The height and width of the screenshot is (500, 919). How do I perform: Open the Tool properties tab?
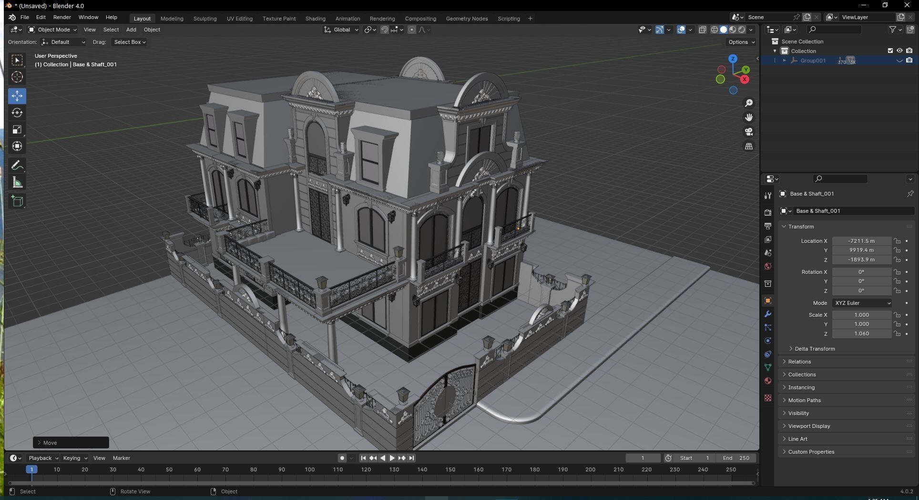[768, 196]
